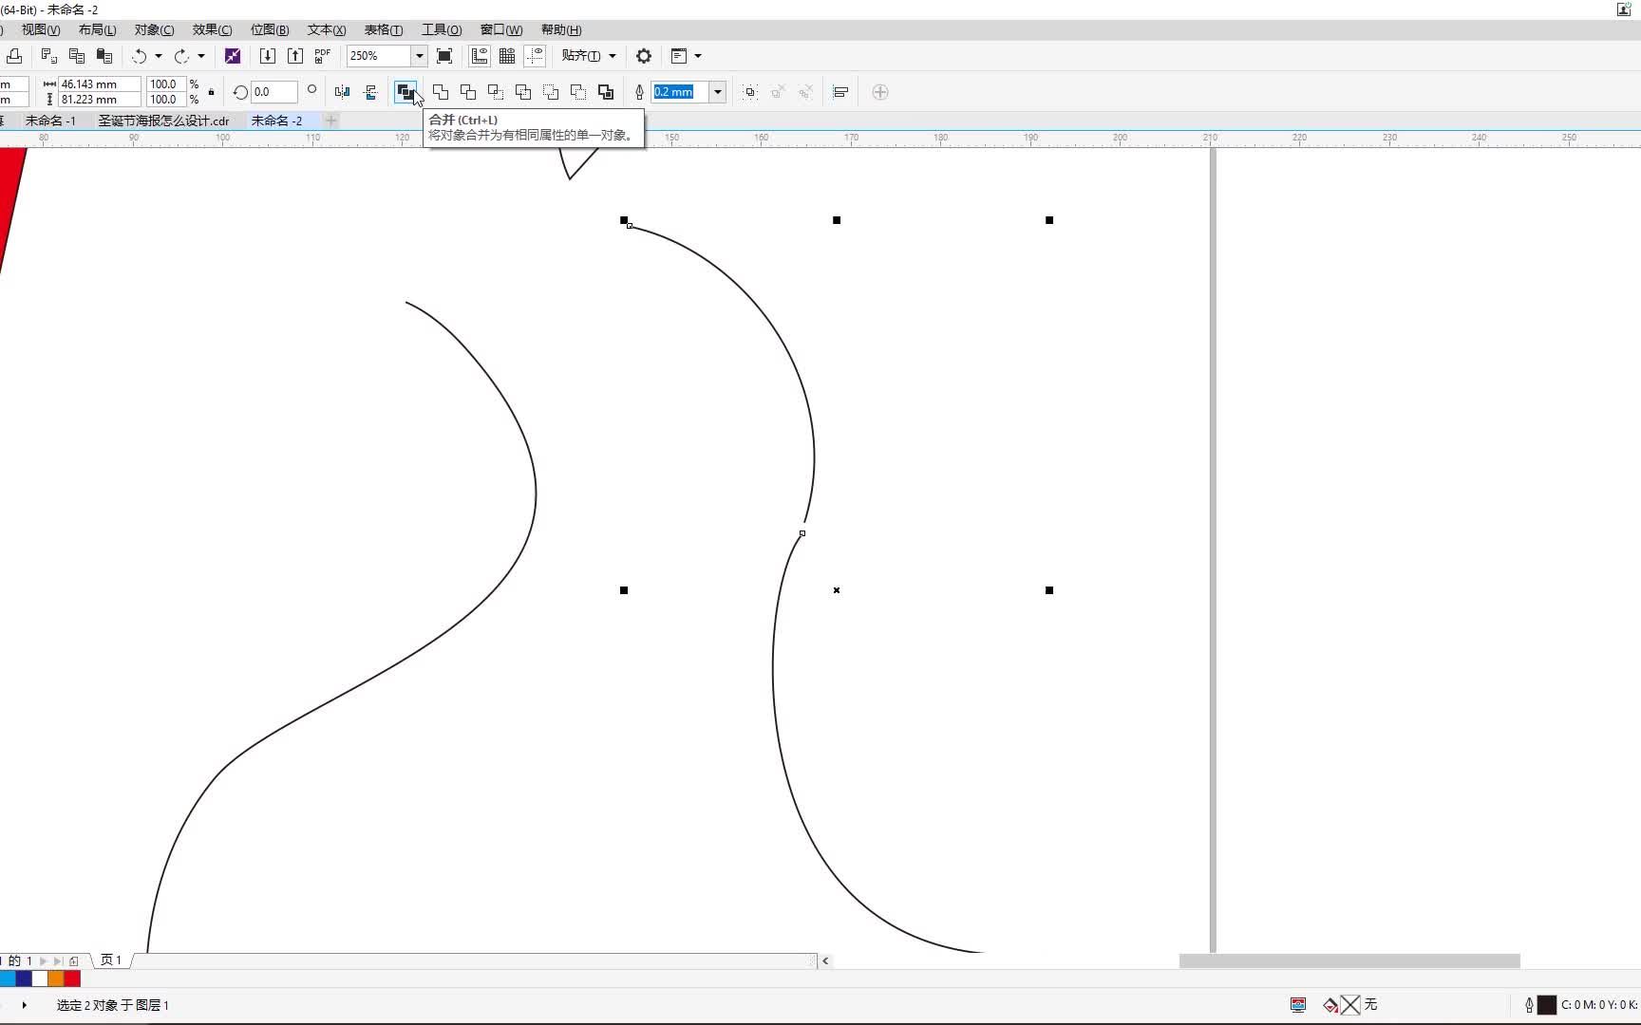This screenshot has height=1025, width=1641.
Task: Open the 对象(C) menu
Action: [x=155, y=30]
